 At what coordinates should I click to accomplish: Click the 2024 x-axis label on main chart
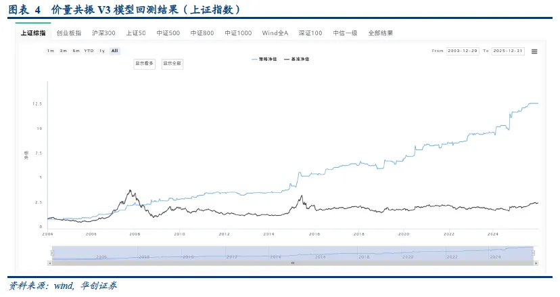[x=493, y=234]
